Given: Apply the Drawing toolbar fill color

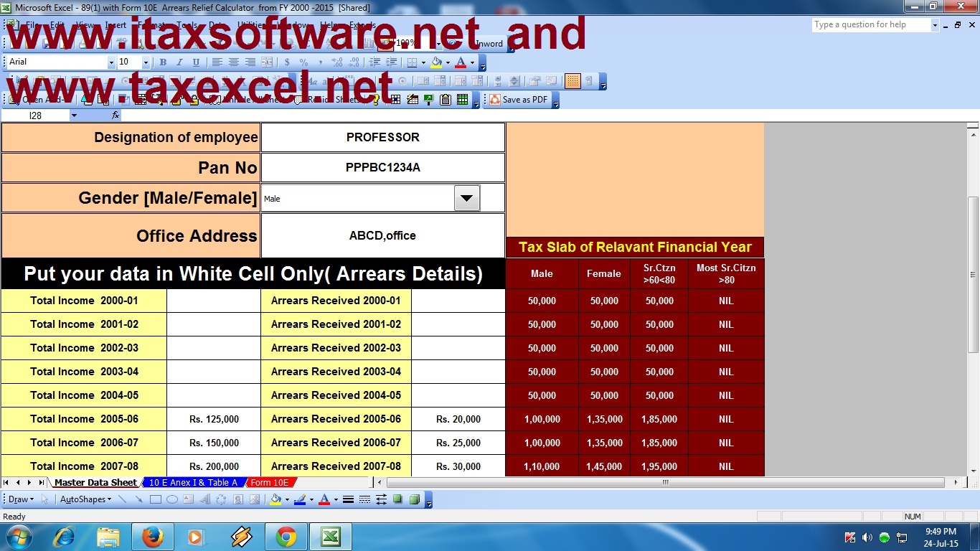Looking at the screenshot, I should click(275, 499).
